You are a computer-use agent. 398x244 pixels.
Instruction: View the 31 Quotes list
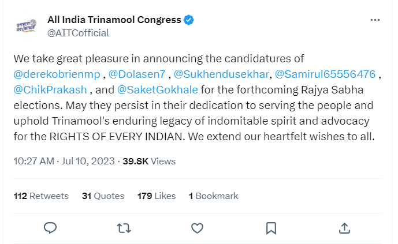pyautogui.click(x=103, y=196)
